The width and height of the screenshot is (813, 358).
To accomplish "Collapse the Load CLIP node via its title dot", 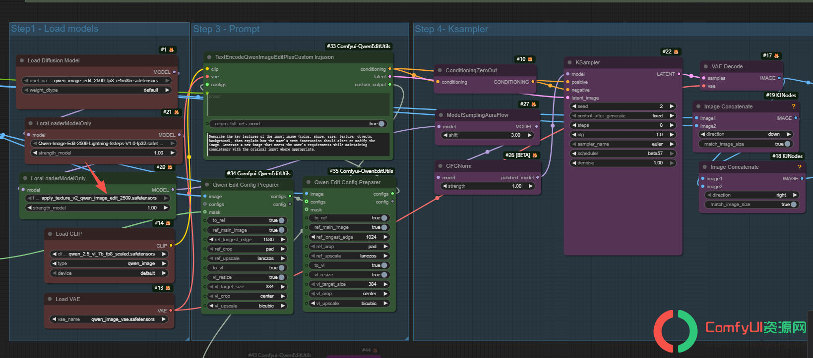I will [x=50, y=234].
